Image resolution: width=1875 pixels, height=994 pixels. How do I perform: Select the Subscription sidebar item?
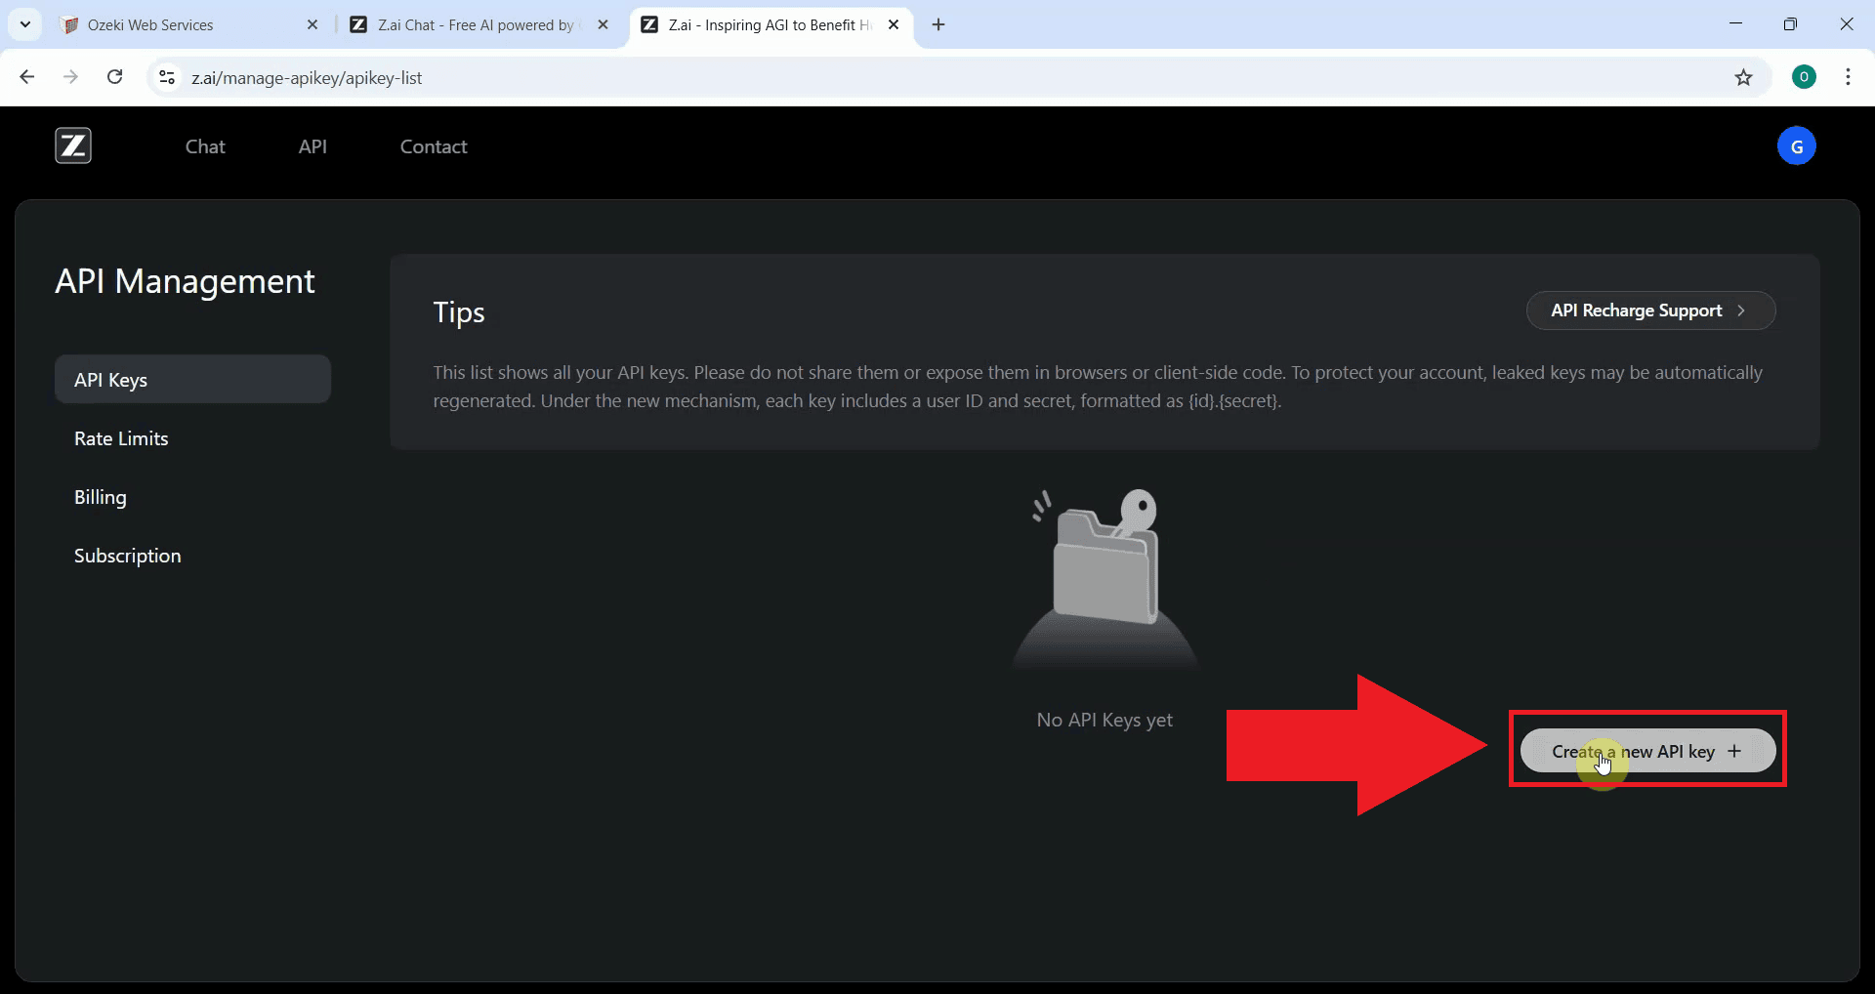pos(127,555)
